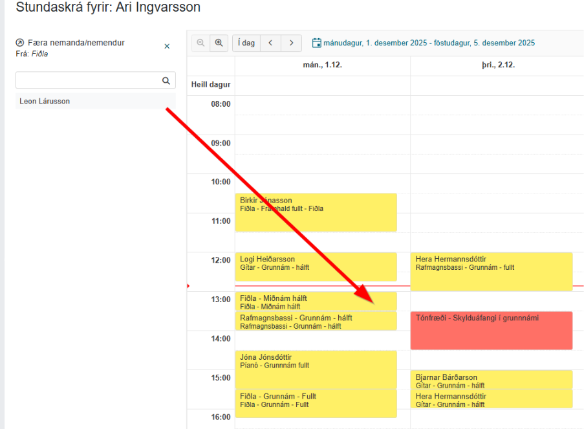
Task: Click the circled arrow icon beside Færa nemanda/nemendur
Action: (20, 43)
